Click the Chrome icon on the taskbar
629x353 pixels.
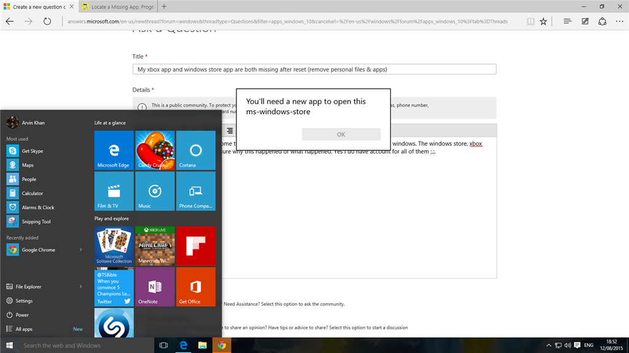tap(222, 346)
